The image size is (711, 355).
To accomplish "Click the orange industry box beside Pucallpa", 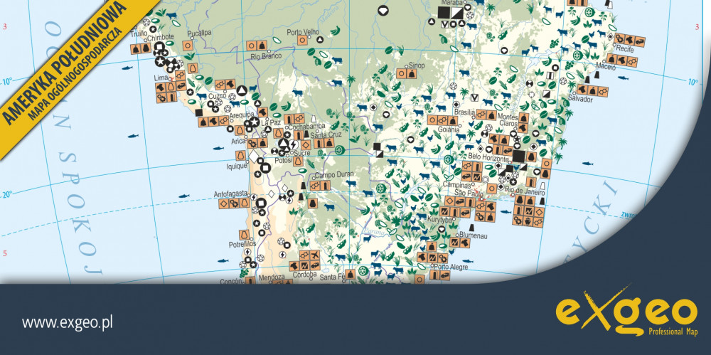I will click(187, 45).
